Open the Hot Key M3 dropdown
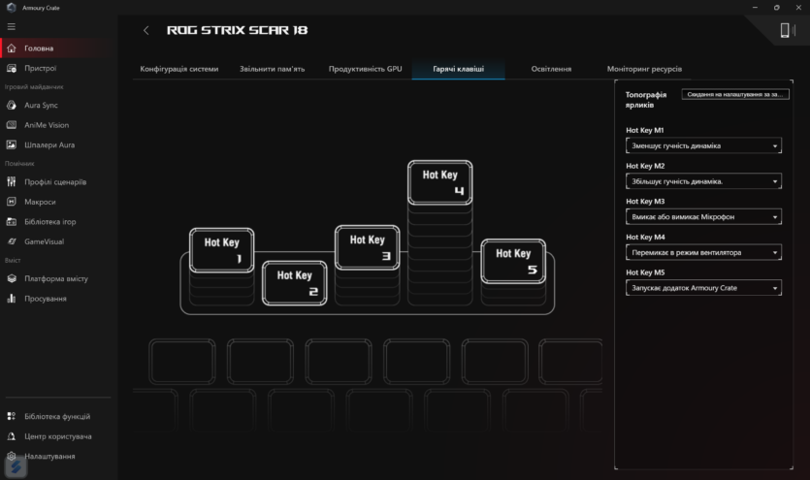Viewport: 810px width, 480px height. pyautogui.click(x=703, y=217)
